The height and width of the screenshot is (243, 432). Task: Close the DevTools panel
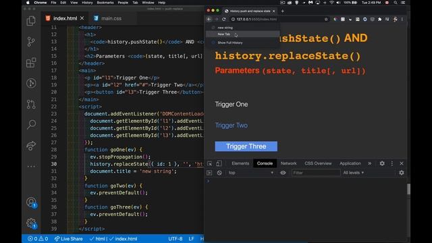[x=402, y=163]
